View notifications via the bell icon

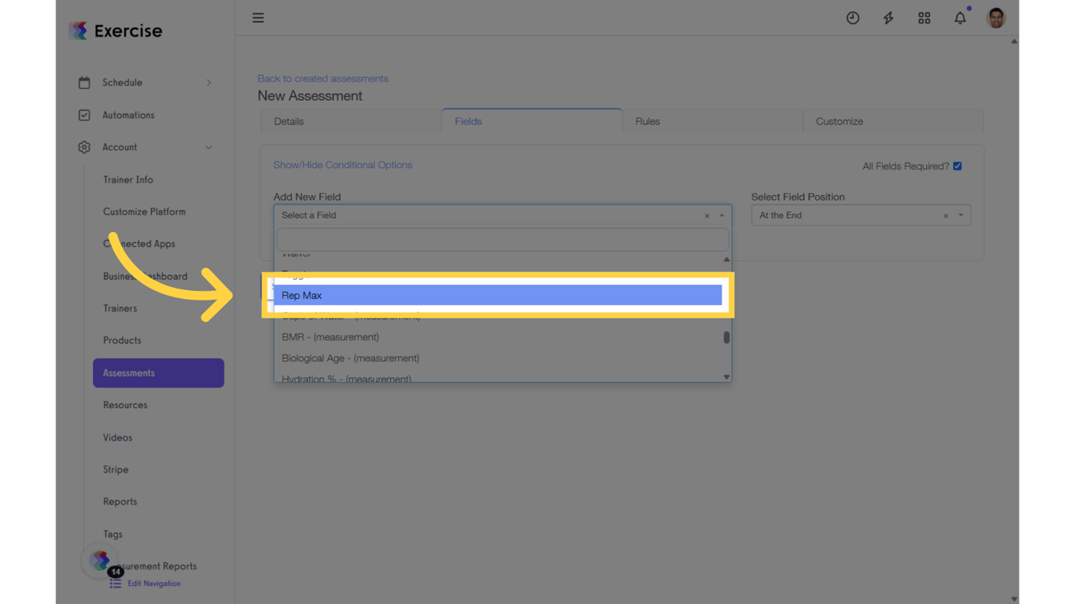click(960, 17)
